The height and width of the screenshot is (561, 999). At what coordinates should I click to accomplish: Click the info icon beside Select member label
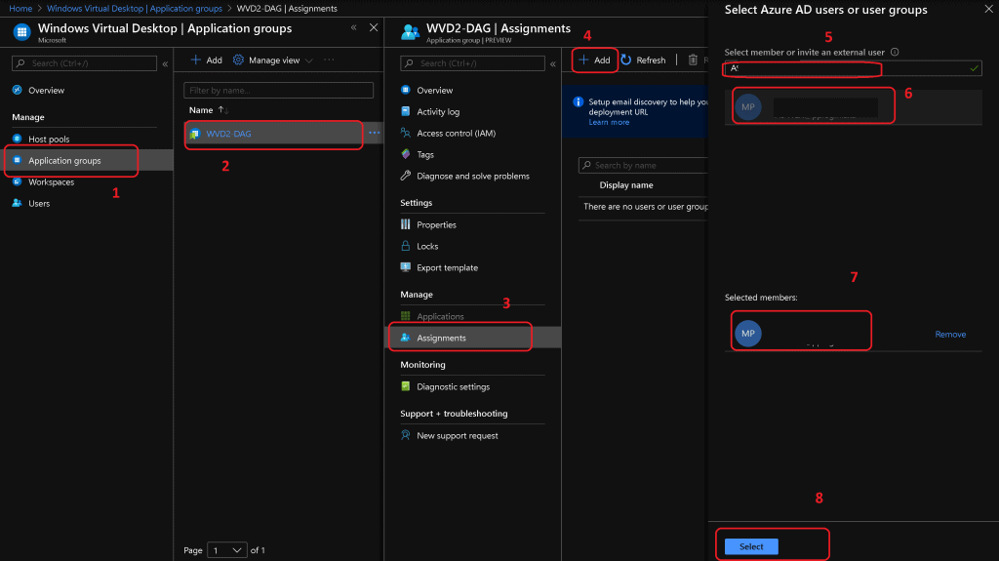point(895,53)
